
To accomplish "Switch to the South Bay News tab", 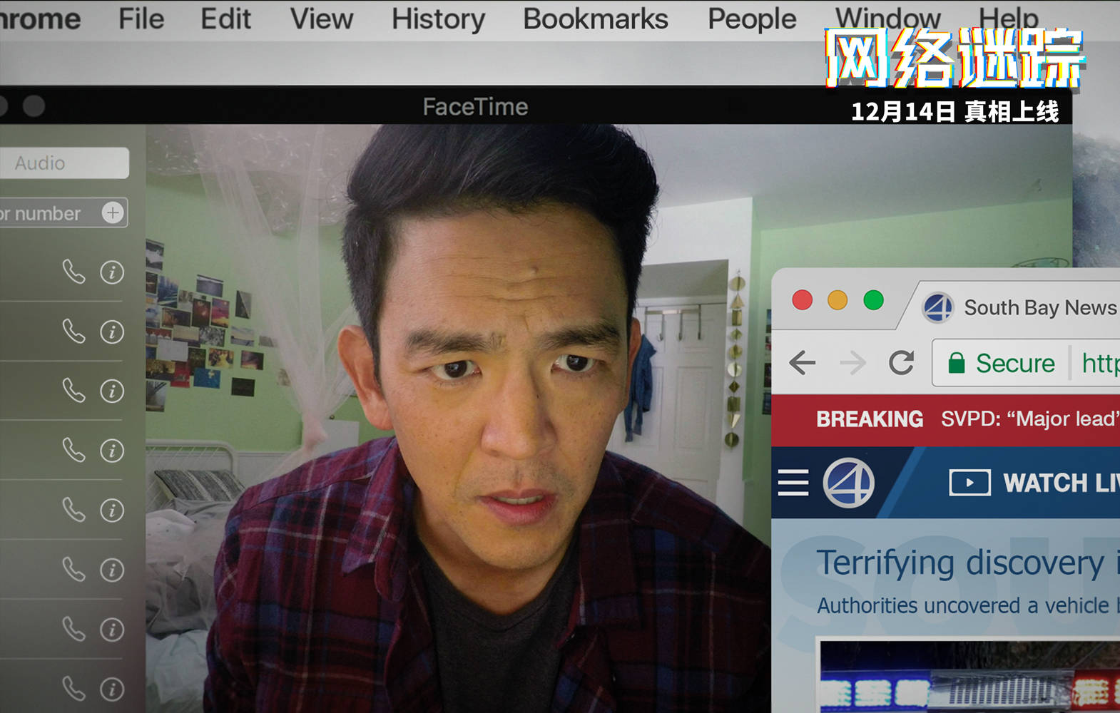I will pos(1020,307).
